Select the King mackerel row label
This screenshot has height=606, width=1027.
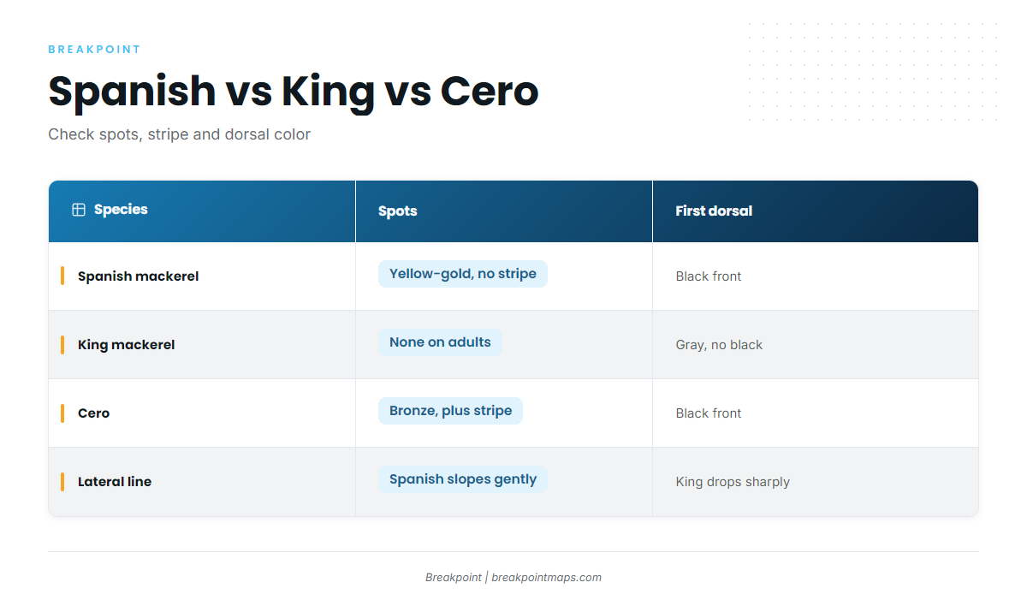click(x=126, y=345)
